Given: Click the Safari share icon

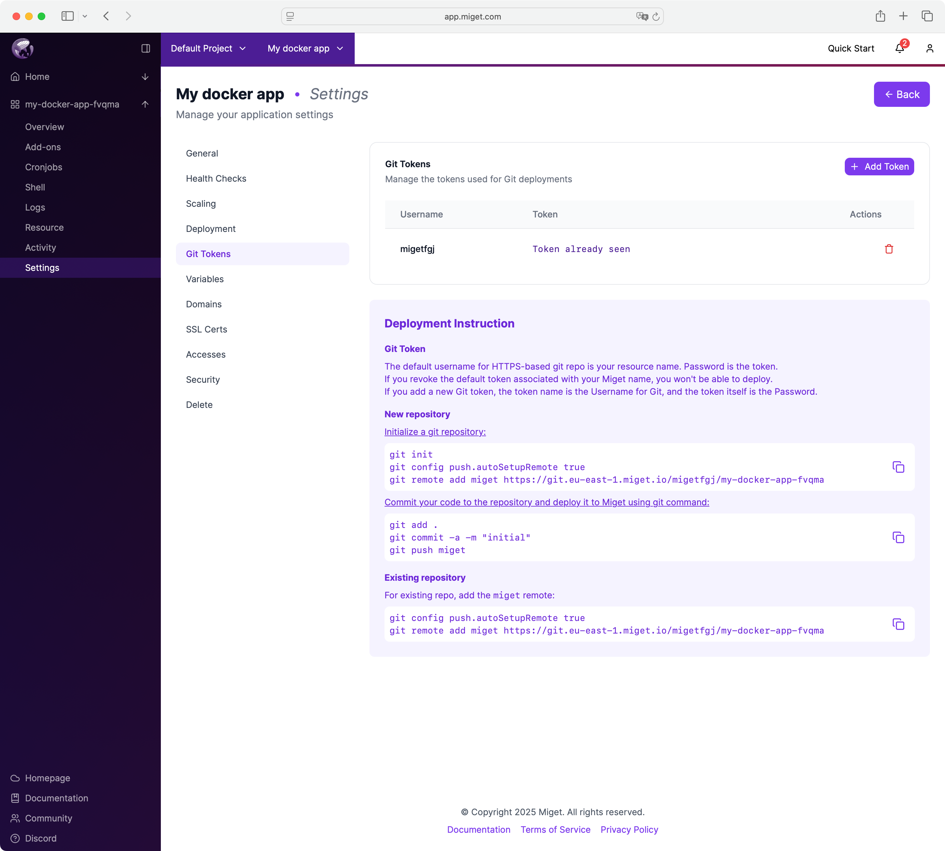Looking at the screenshot, I should (x=880, y=16).
